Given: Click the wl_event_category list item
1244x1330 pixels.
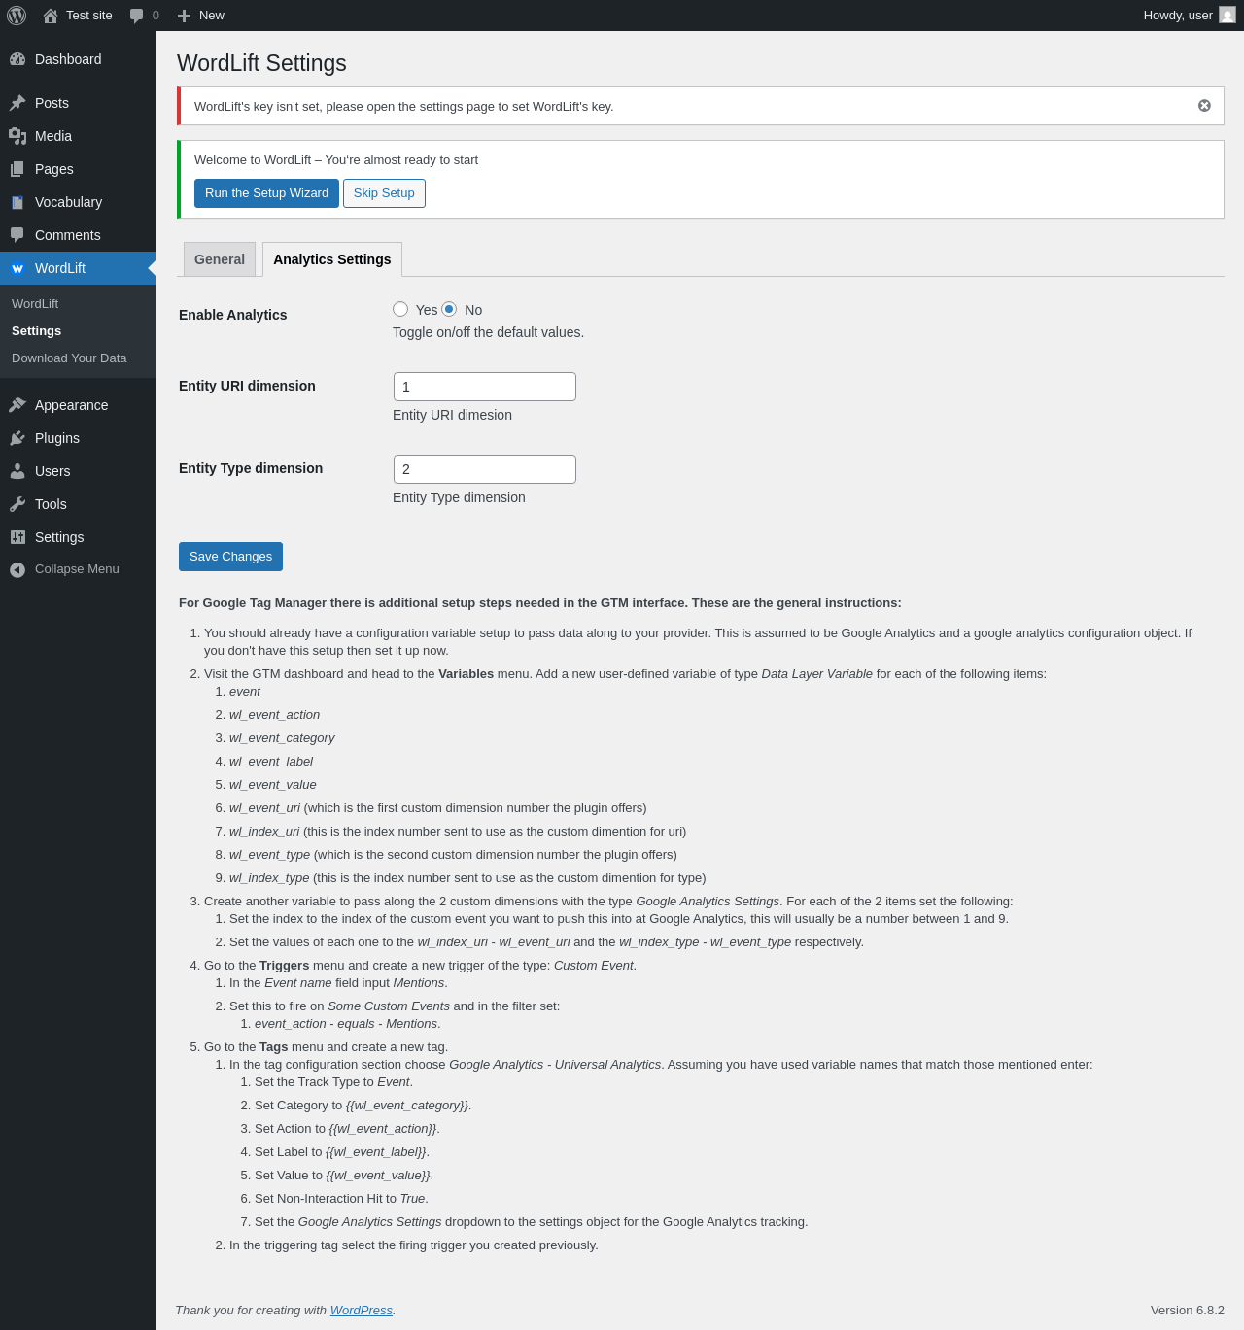Looking at the screenshot, I should (x=282, y=738).
